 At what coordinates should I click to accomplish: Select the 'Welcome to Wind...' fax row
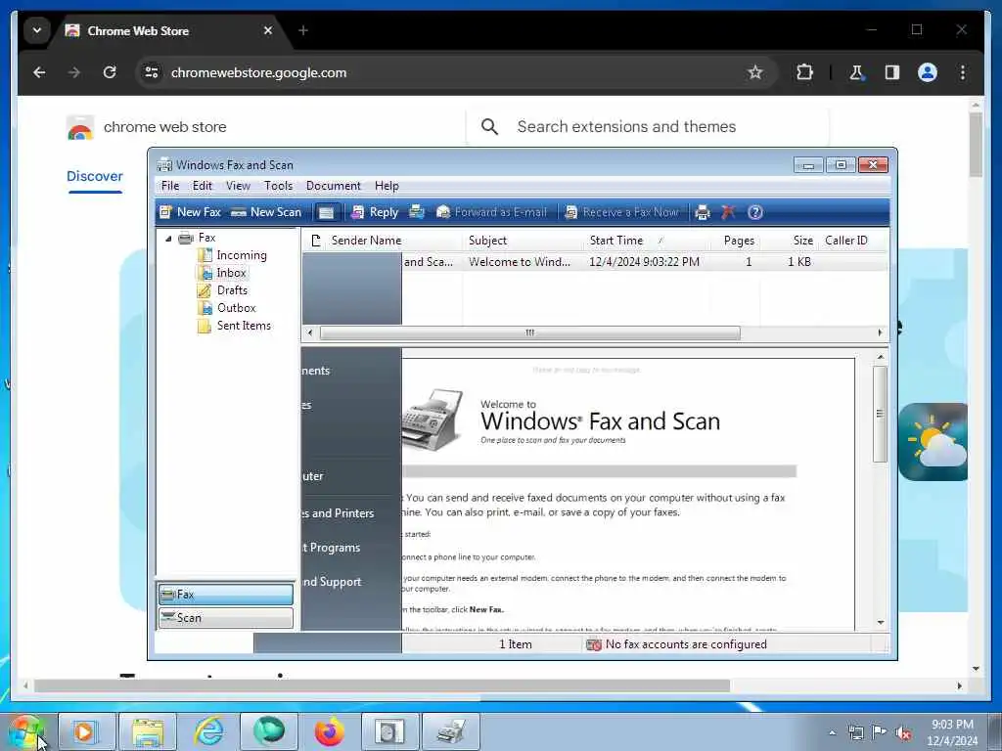click(x=595, y=262)
